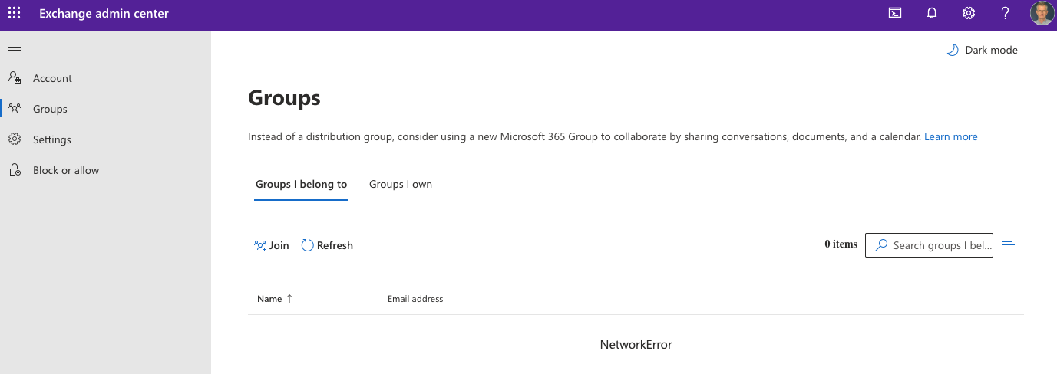Follow the Learn more link
Image resolution: width=1057 pixels, height=374 pixels.
click(951, 136)
